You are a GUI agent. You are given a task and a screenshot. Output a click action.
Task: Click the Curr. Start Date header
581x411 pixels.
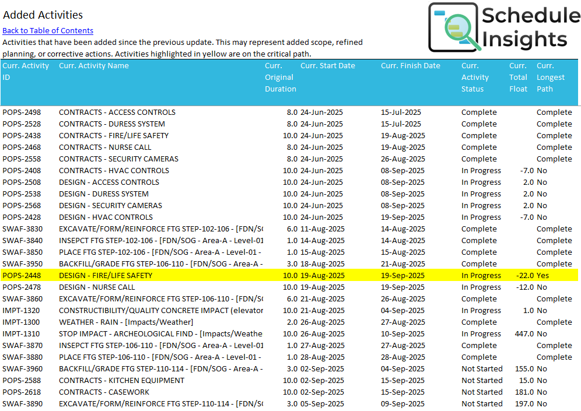coord(327,66)
